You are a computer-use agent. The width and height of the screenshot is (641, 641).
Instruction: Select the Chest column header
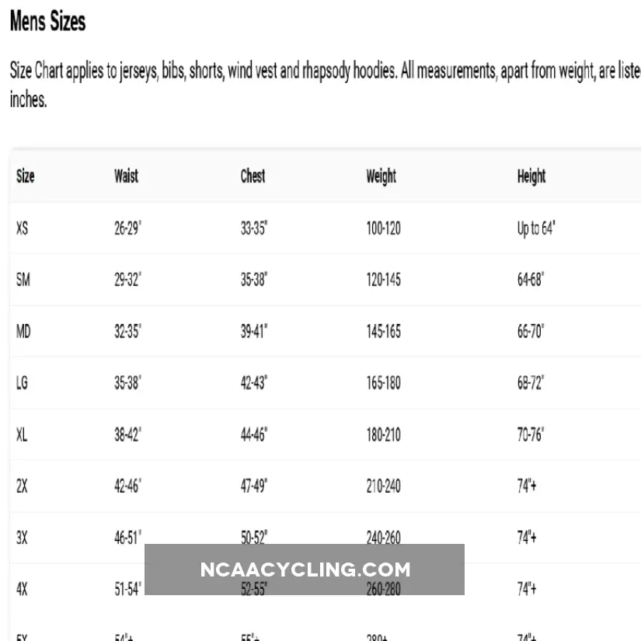253,176
